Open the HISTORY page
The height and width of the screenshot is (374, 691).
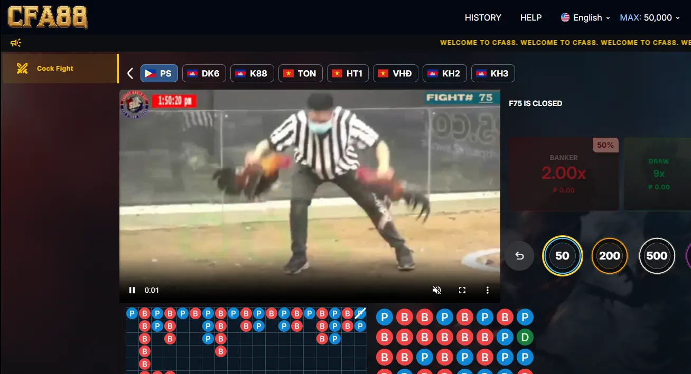[x=483, y=17]
